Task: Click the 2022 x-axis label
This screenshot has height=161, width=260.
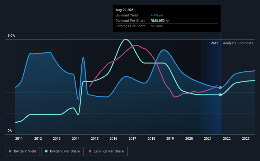Action: tap(227, 138)
